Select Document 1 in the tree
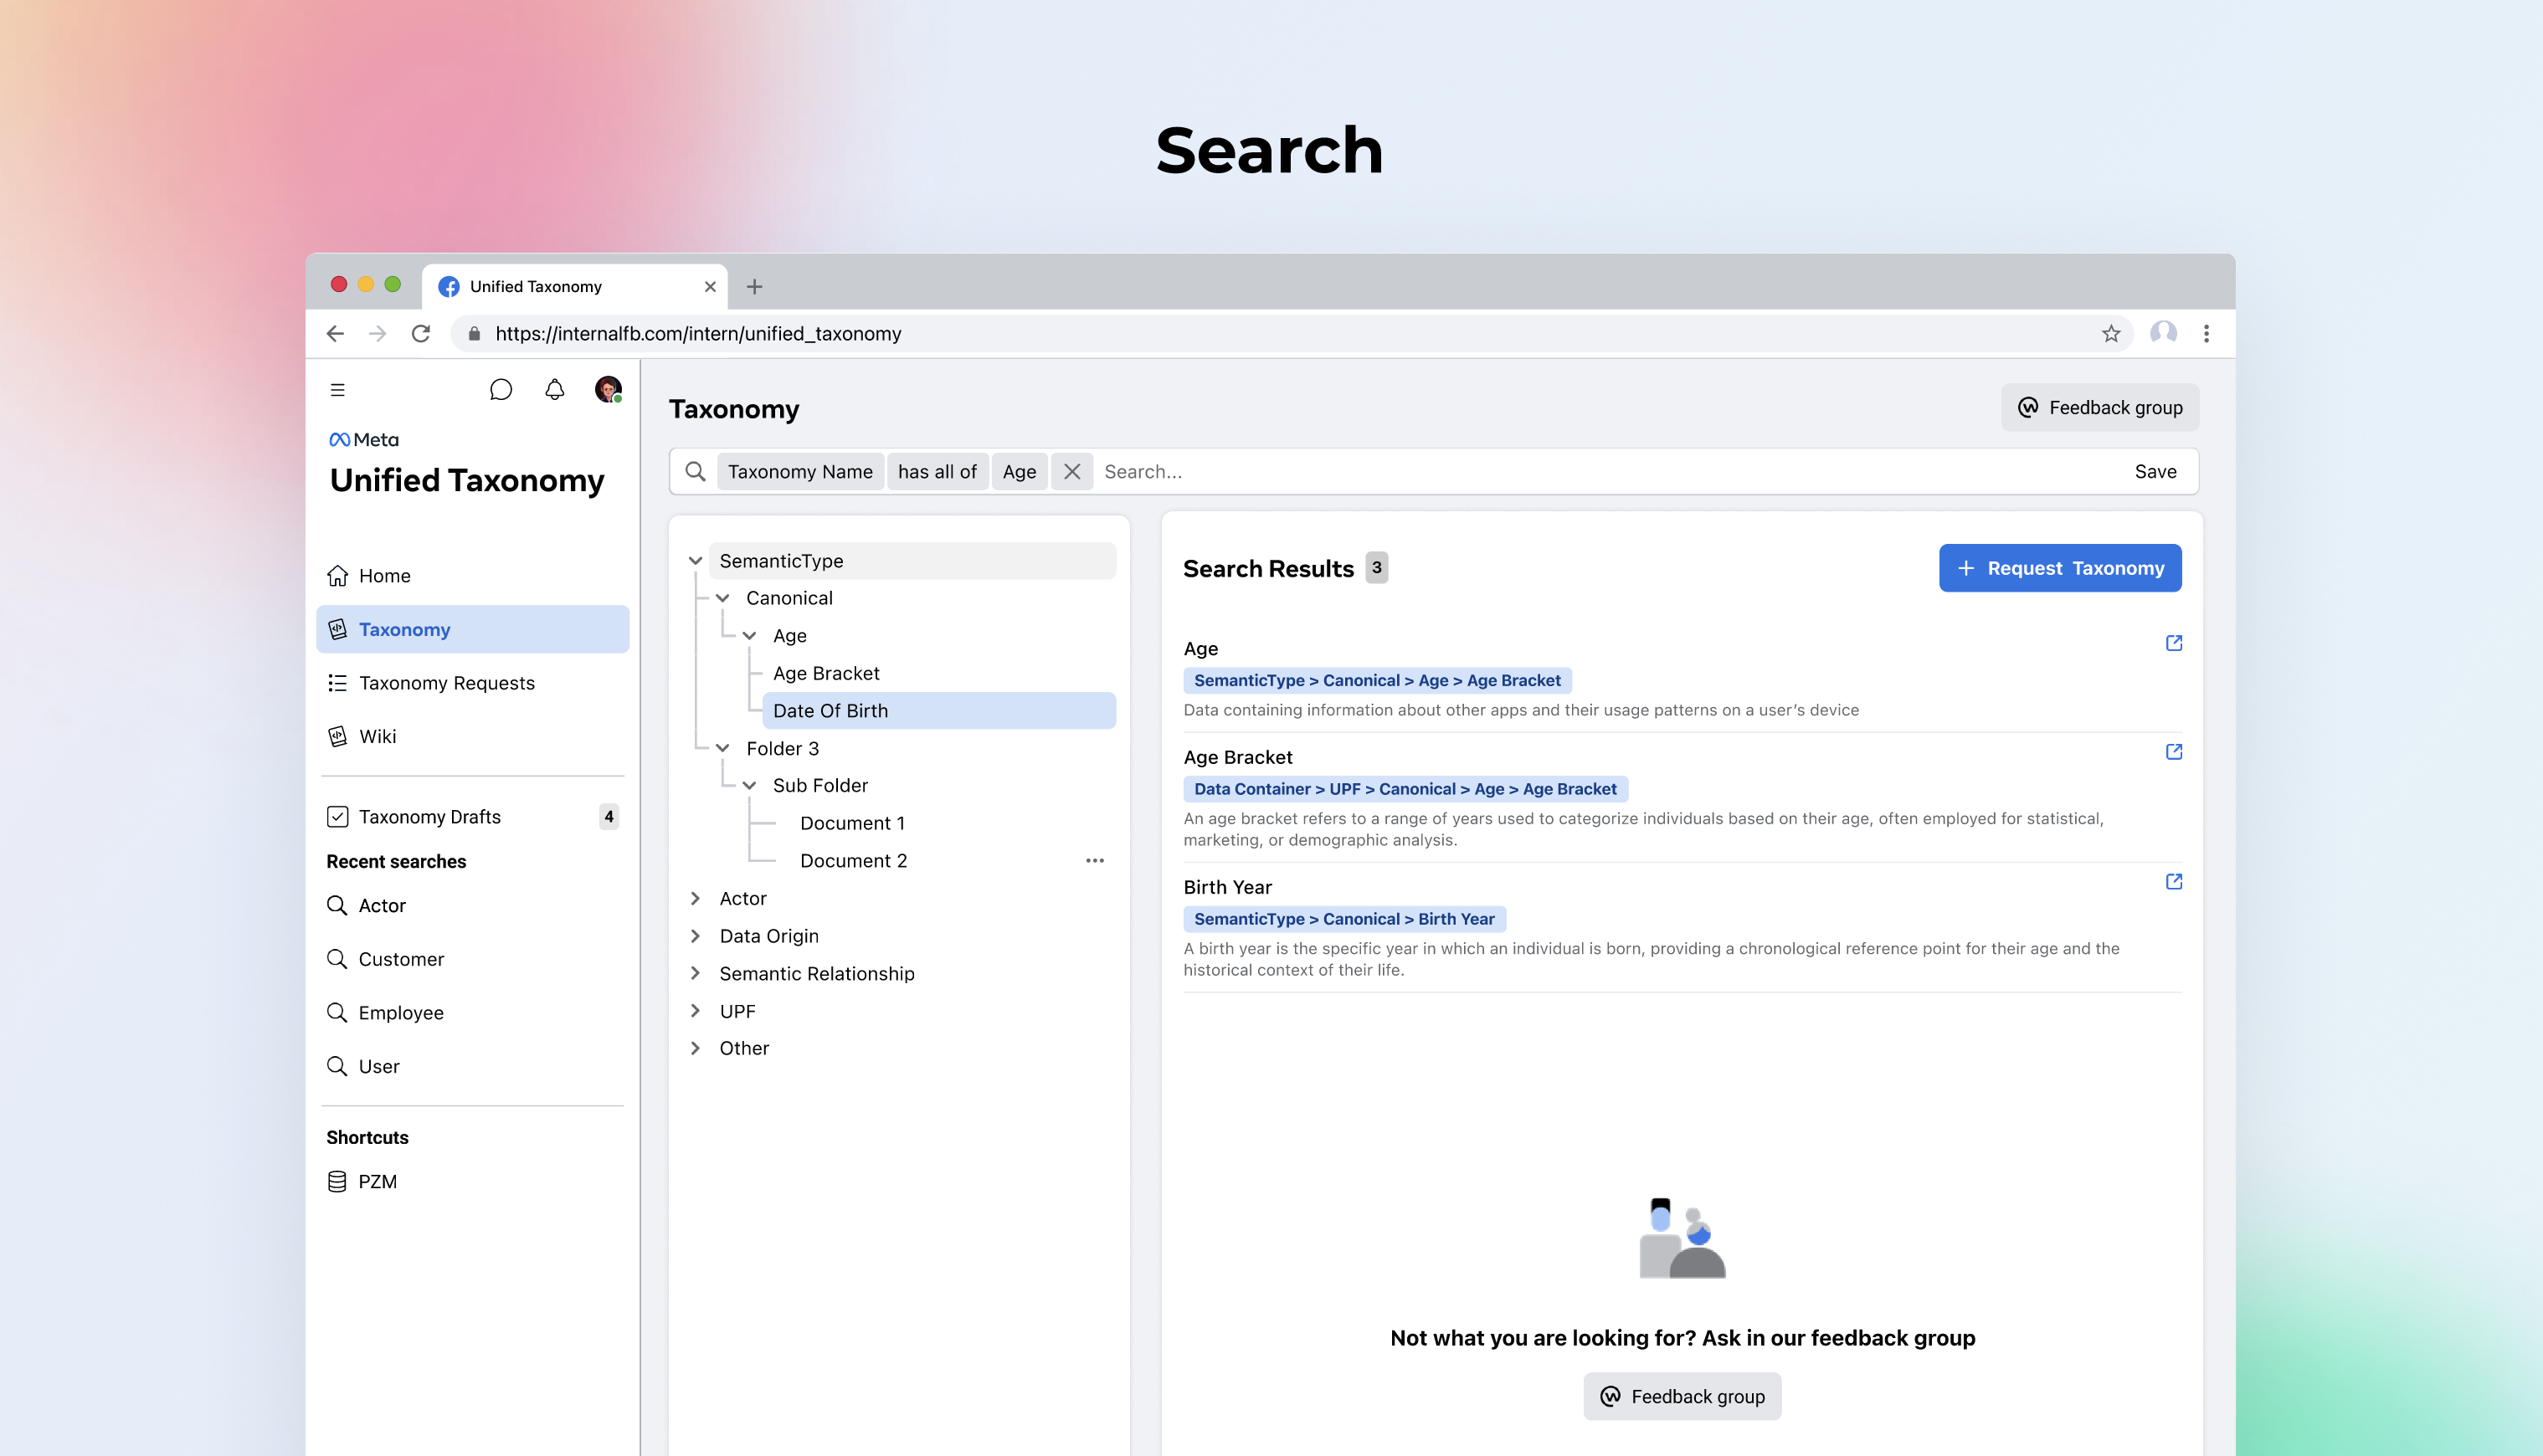The image size is (2543, 1456). click(852, 824)
